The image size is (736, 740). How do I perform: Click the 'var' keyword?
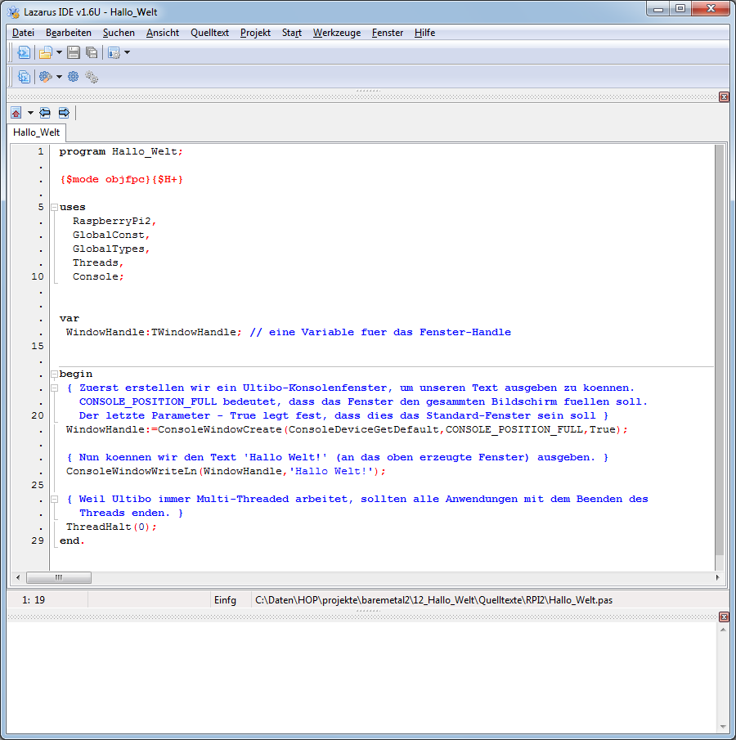[70, 319]
